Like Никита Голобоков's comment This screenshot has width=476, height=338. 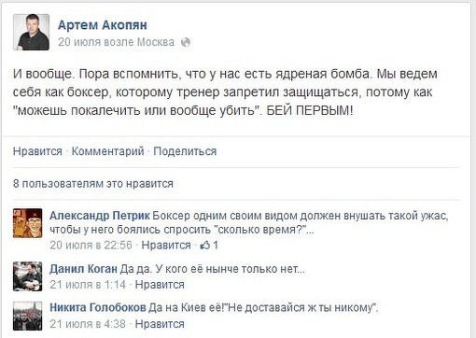[160, 324]
